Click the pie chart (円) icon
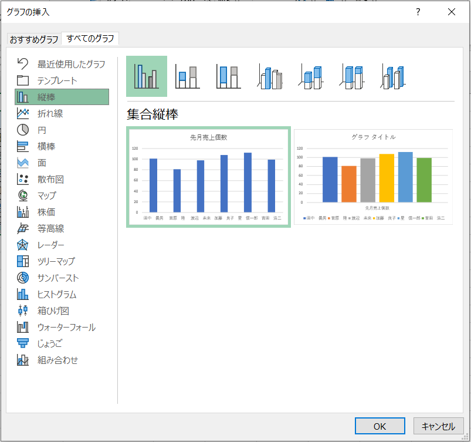The image size is (471, 442). (x=23, y=130)
